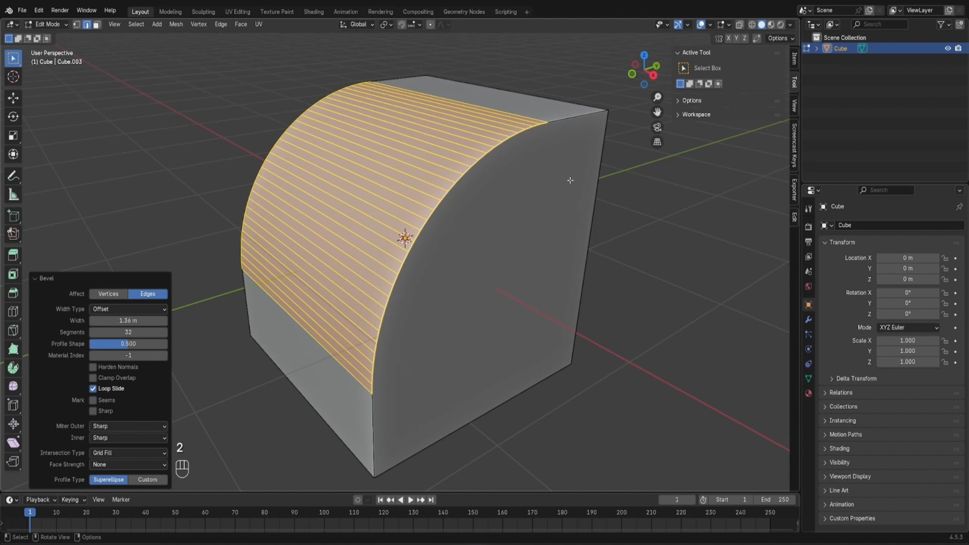Viewport: 969px width, 545px height.
Task: Open the Miter Outer dropdown
Action: 128,426
